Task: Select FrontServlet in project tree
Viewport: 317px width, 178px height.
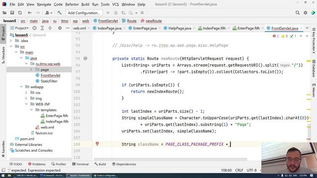Action: click(51, 75)
